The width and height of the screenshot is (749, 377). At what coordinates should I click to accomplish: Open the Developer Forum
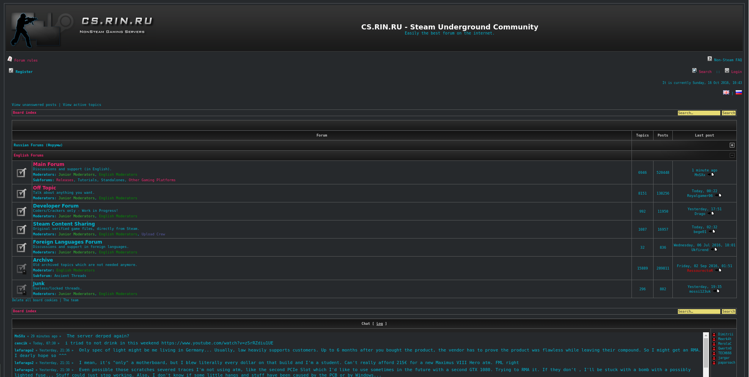[x=56, y=206]
